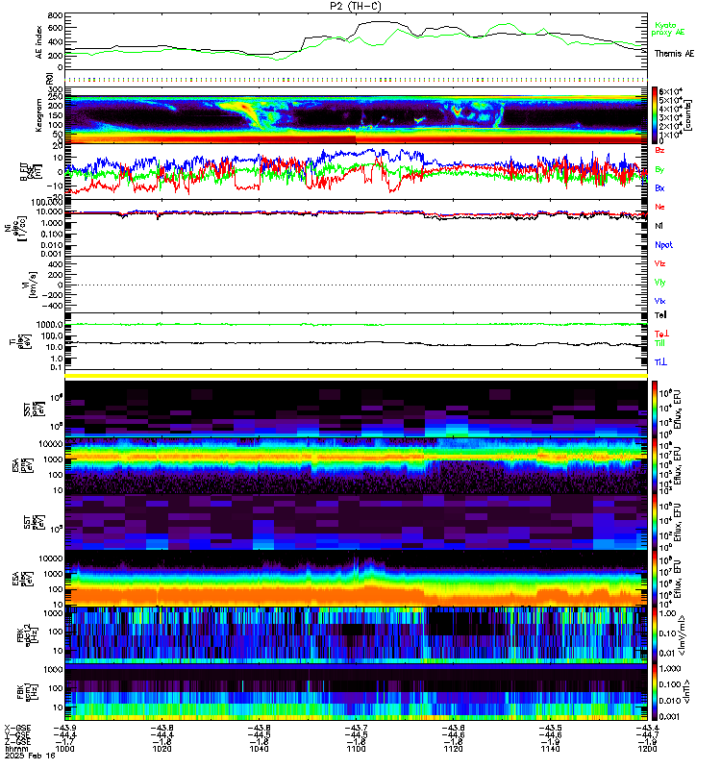Select the blue Bx legend label

point(659,187)
